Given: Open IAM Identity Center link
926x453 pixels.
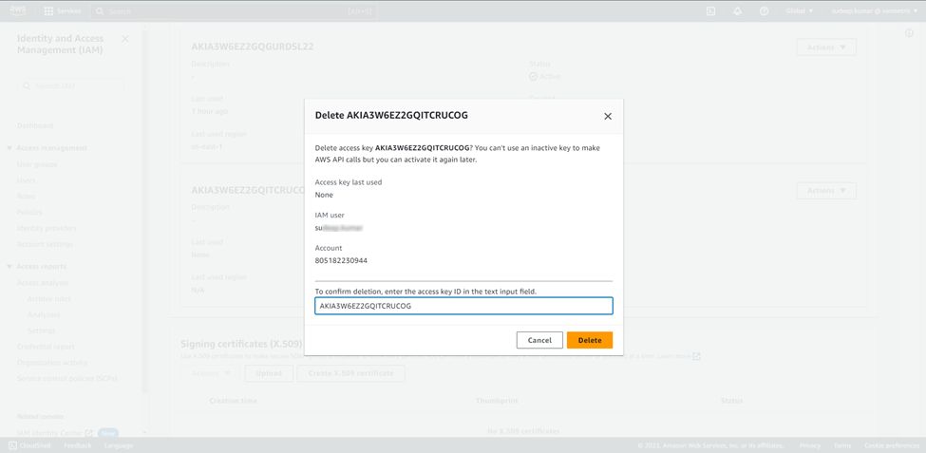Looking at the screenshot, I should pyautogui.click(x=50, y=433).
